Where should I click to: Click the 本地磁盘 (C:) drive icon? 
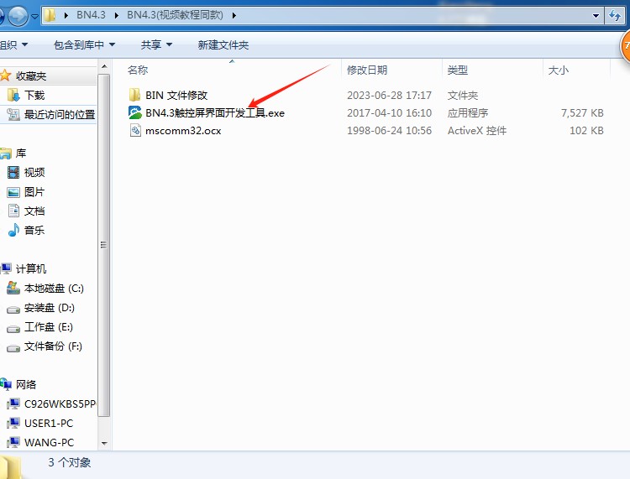tap(13, 288)
